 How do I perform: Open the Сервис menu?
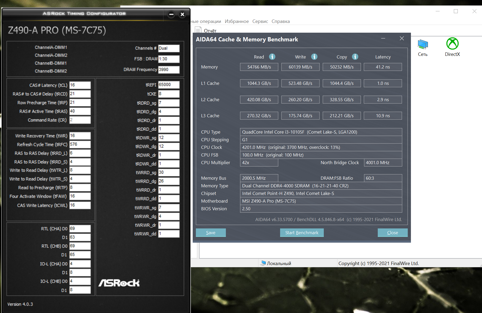pos(260,21)
